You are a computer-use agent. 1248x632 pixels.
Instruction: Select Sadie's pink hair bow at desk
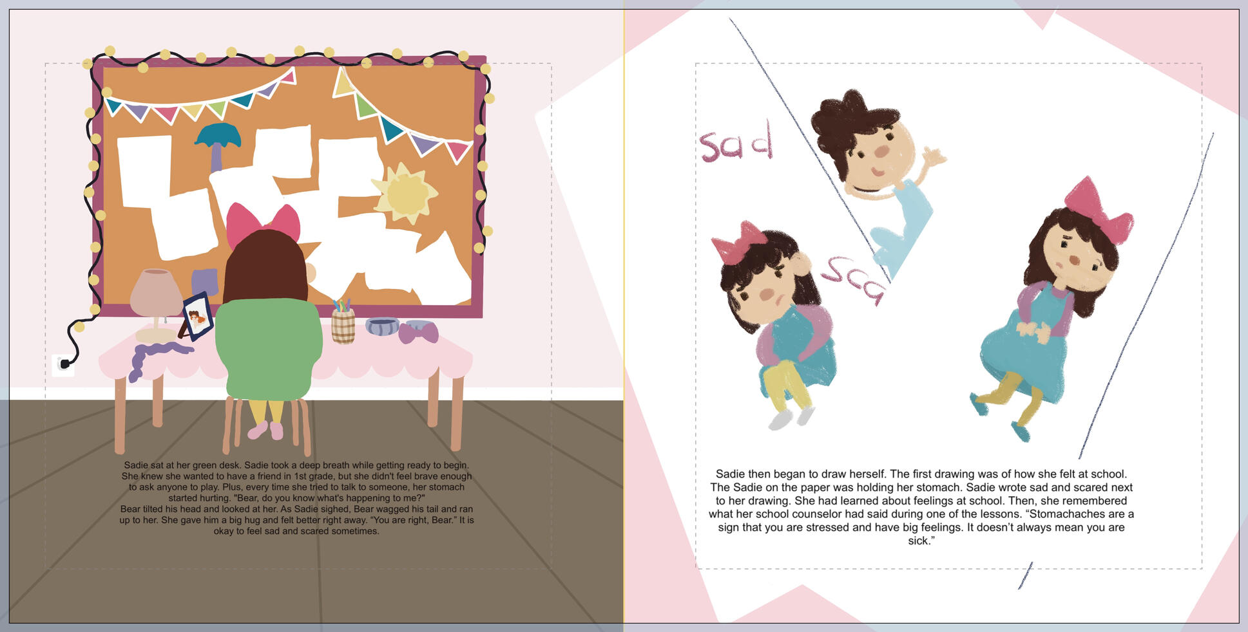click(263, 223)
